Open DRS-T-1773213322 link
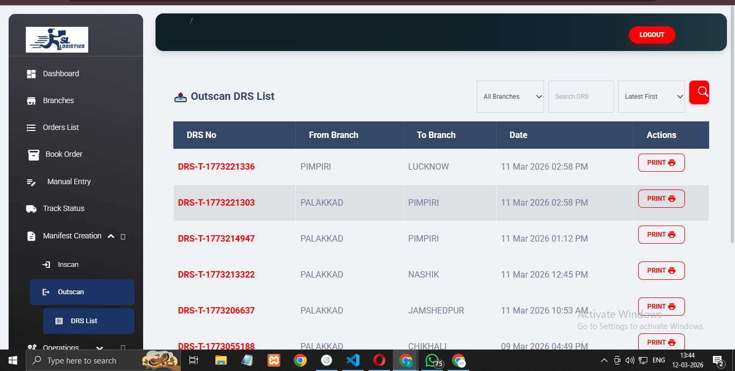This screenshot has width=735, height=371. coord(216,274)
